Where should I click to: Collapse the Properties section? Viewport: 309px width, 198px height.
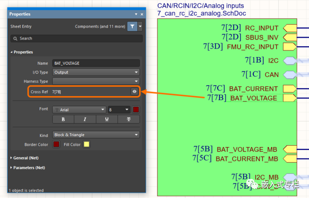pos(22,52)
